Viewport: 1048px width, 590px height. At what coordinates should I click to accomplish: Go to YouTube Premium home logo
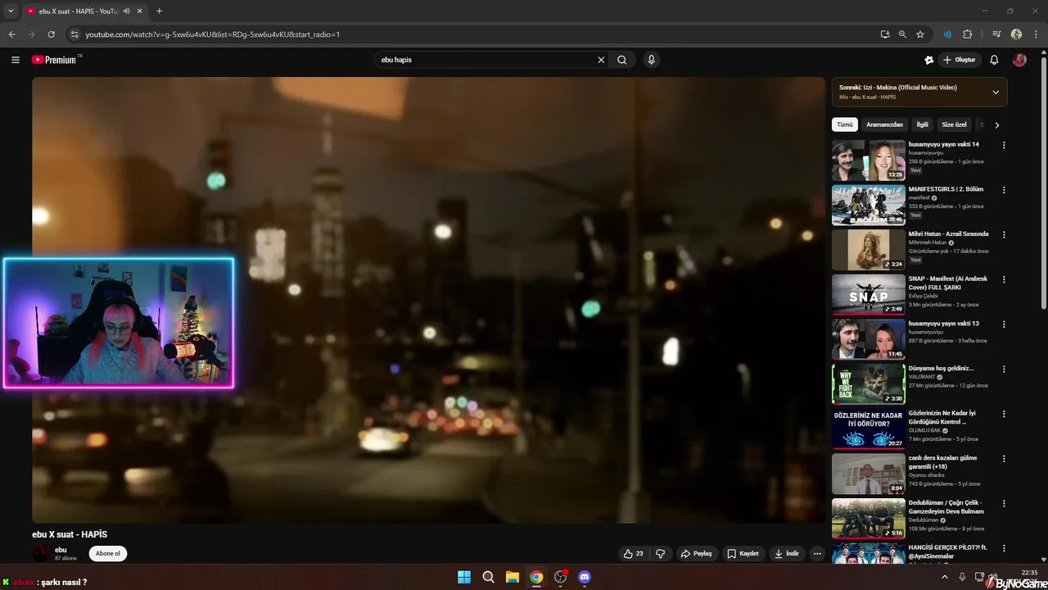(x=56, y=60)
